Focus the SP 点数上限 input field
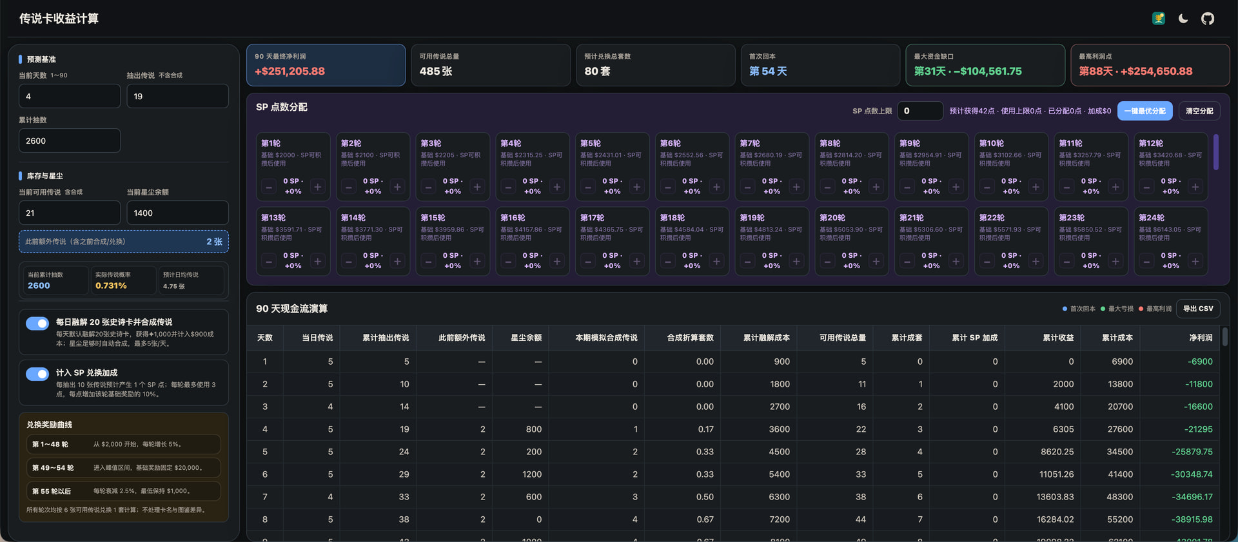The width and height of the screenshot is (1238, 542). point(920,111)
